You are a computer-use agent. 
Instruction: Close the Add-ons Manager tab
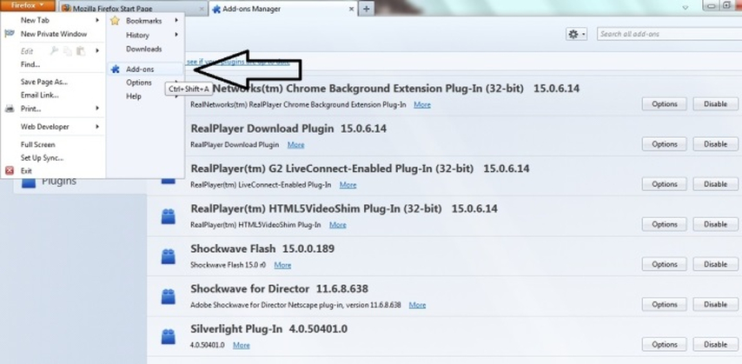352,9
